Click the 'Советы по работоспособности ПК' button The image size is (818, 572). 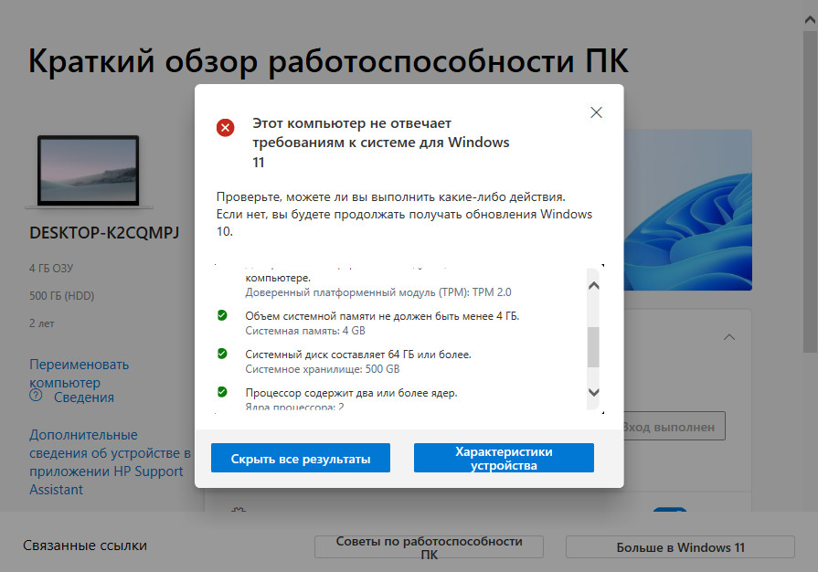pos(429,547)
